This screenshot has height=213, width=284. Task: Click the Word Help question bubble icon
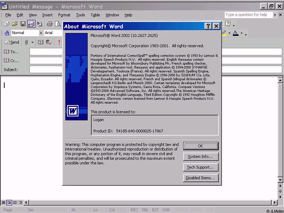coord(228,24)
